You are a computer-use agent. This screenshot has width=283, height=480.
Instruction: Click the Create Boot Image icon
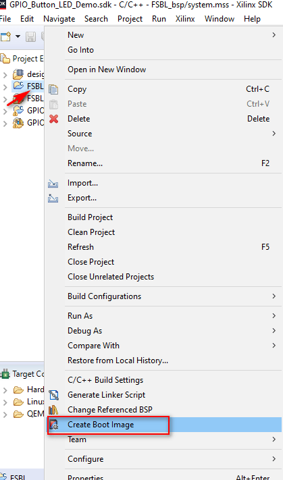click(x=54, y=425)
